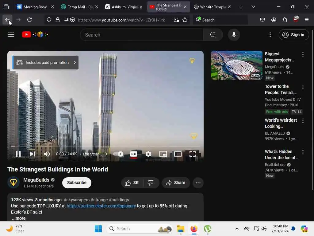Reload the YouTube page
This screenshot has width=314, height=236.
(x=29, y=20)
